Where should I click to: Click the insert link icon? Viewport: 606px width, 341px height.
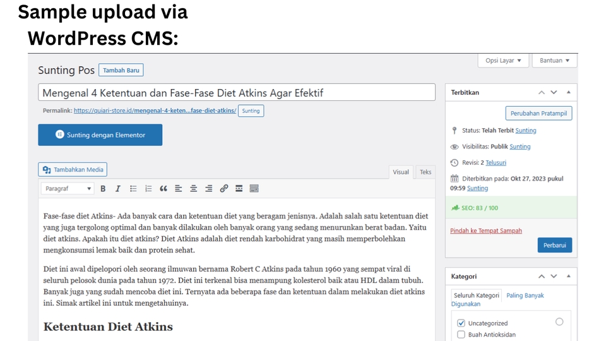224,189
